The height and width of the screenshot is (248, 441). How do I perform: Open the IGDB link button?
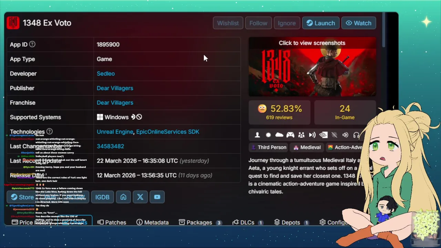(102, 197)
